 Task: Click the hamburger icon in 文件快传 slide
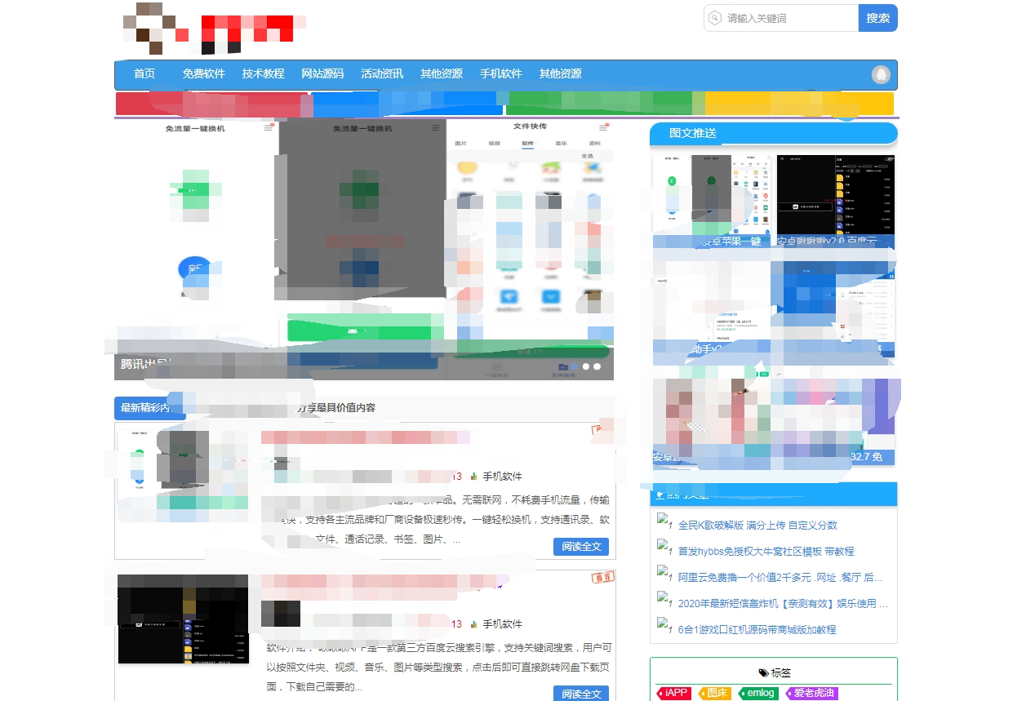pos(603,127)
